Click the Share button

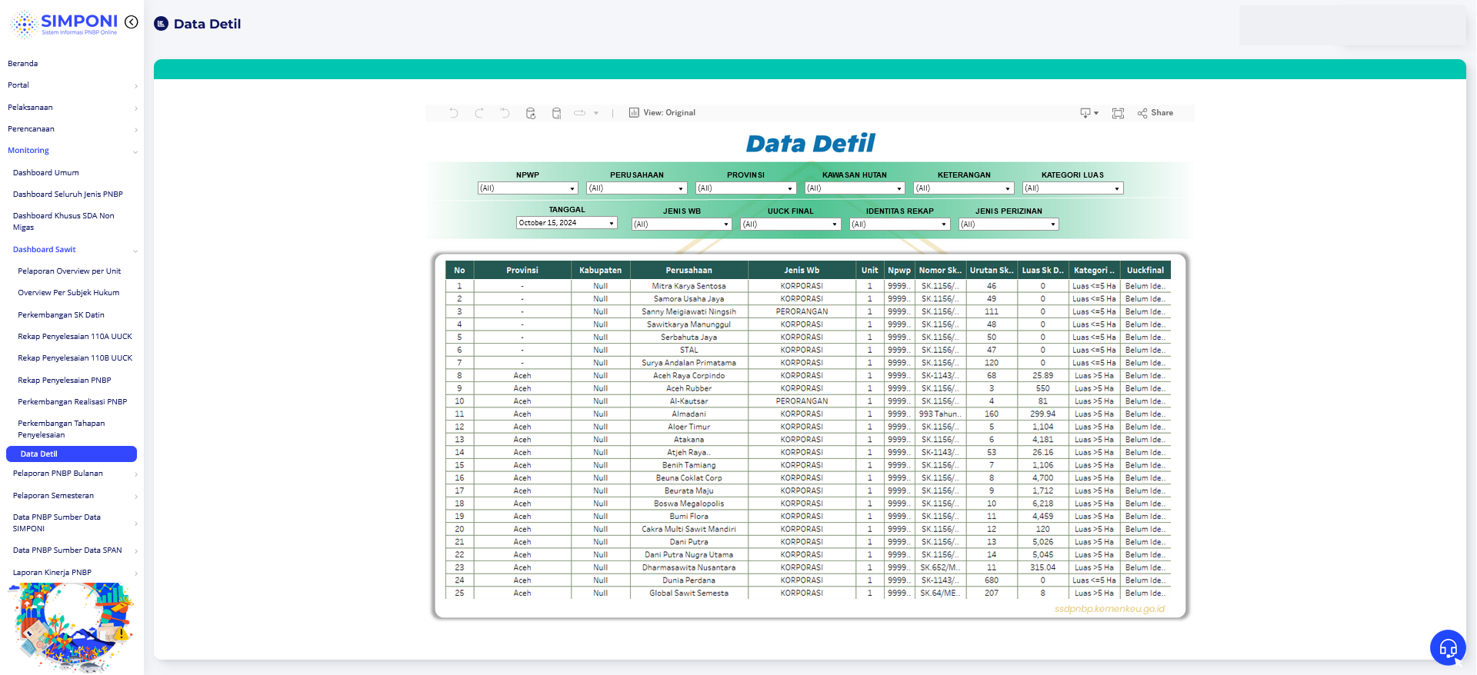point(1155,113)
